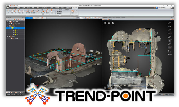Viewport: 179px width, 107px height.
Task: Toggle the bottom checkbox in ribbon display group
Action: point(56,14)
